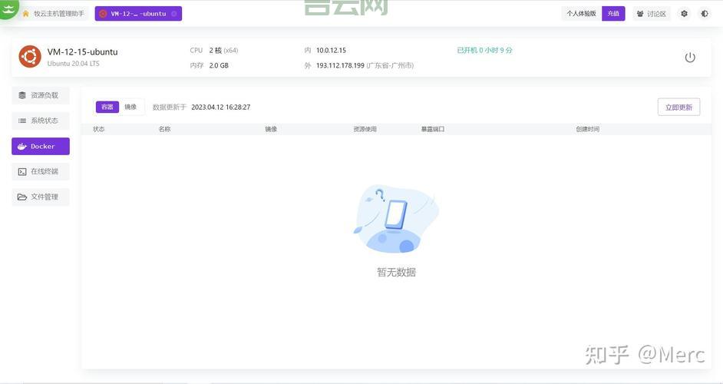Click the 资源使用 column header
This screenshot has width=723, height=384.
[365, 129]
